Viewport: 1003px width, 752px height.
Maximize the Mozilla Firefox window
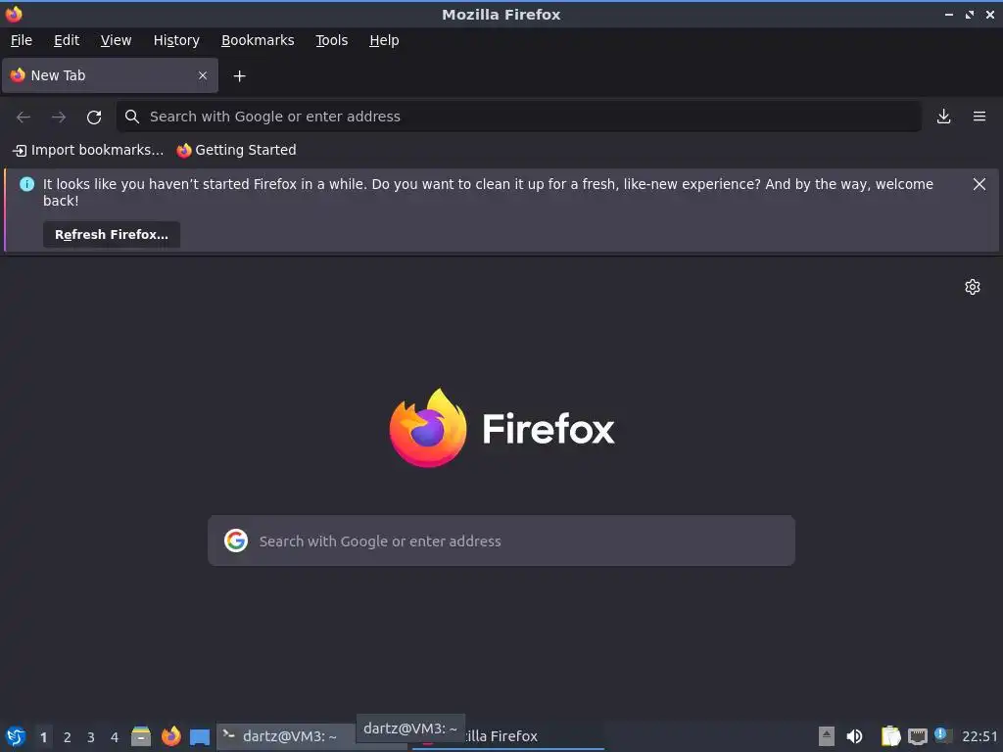coord(970,15)
